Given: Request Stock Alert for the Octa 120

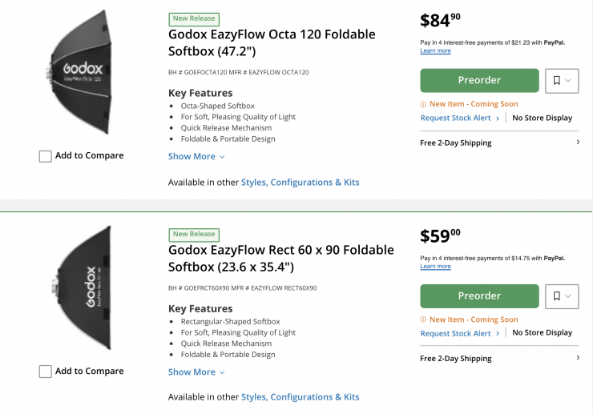Looking at the screenshot, I should tap(456, 118).
